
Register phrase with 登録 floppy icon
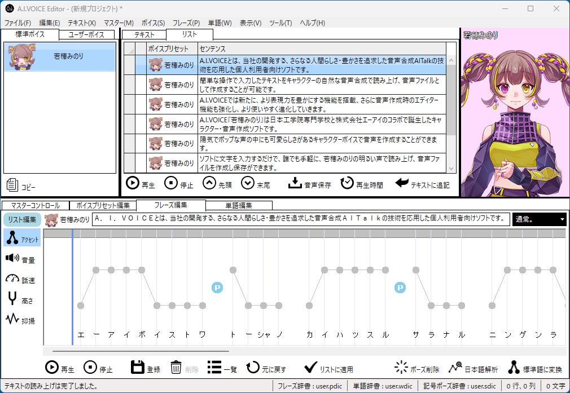pyautogui.click(x=137, y=367)
